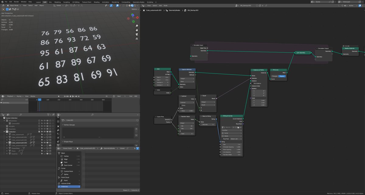Toggle the Collection exclude checkbox in outliner

pyautogui.click(x=40, y=132)
